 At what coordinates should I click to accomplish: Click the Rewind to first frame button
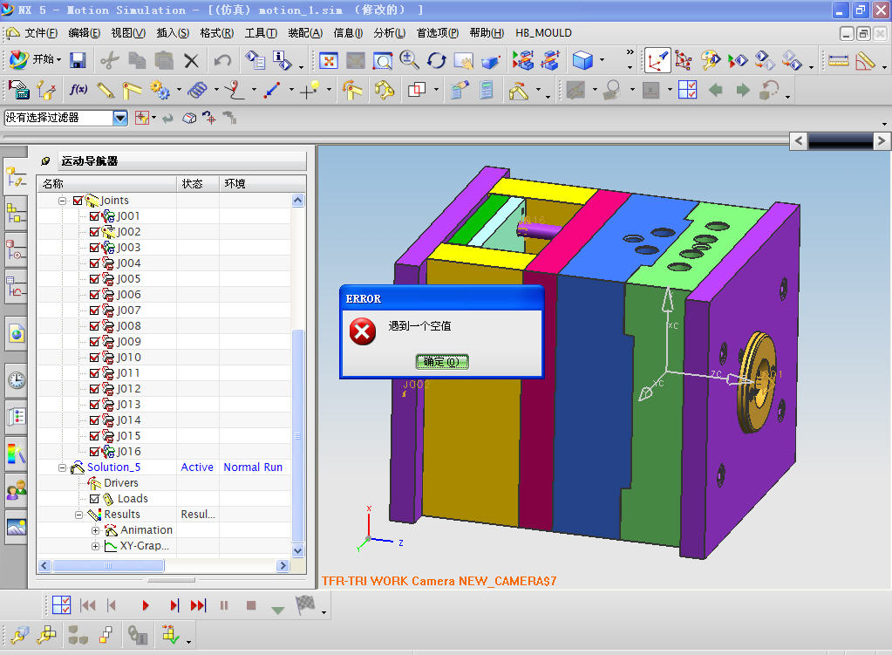tap(87, 605)
